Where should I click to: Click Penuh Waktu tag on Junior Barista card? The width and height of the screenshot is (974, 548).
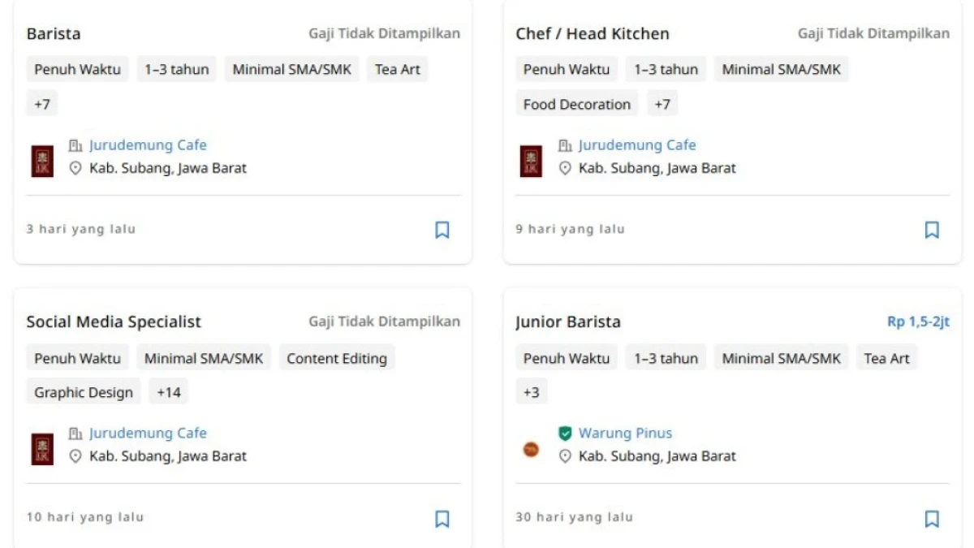[567, 358]
